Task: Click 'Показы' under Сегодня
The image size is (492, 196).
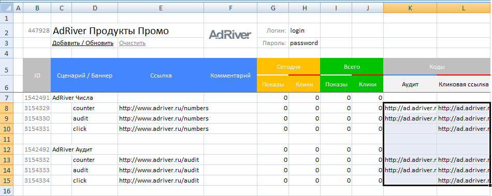Action: [273, 84]
